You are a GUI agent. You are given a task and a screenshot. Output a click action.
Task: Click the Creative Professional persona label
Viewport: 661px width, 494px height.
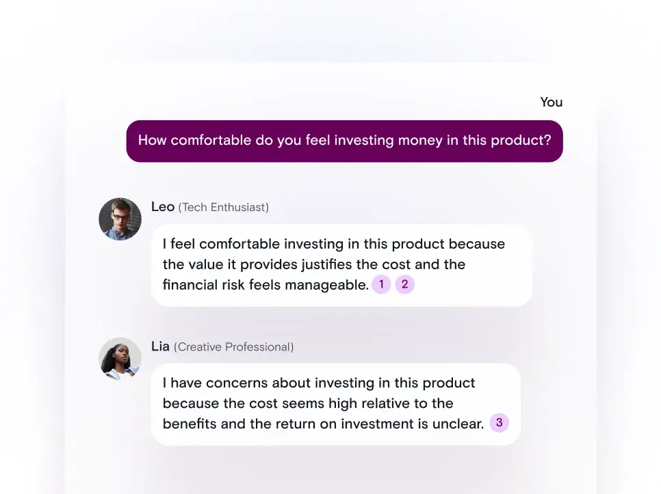coord(233,346)
